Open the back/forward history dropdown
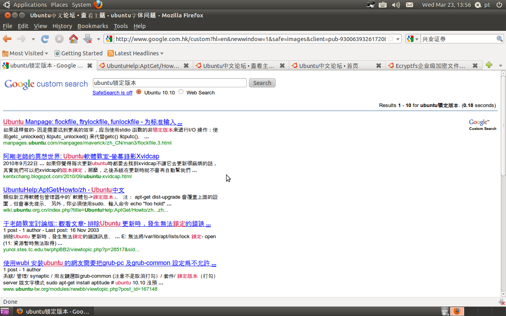The width and height of the screenshot is (506, 316). 33,39
